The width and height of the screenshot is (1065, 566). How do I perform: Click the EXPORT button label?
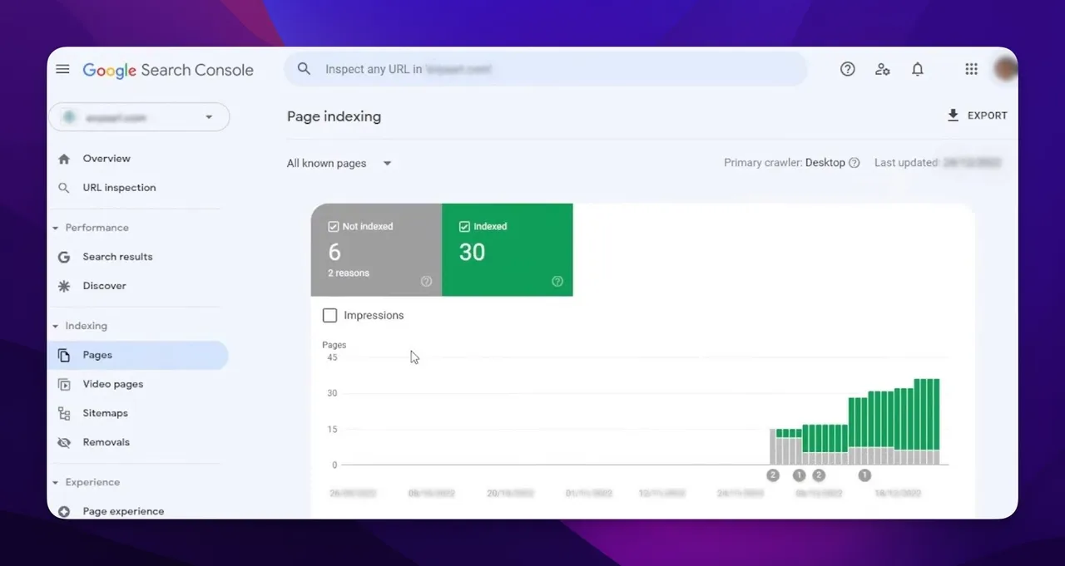point(988,116)
